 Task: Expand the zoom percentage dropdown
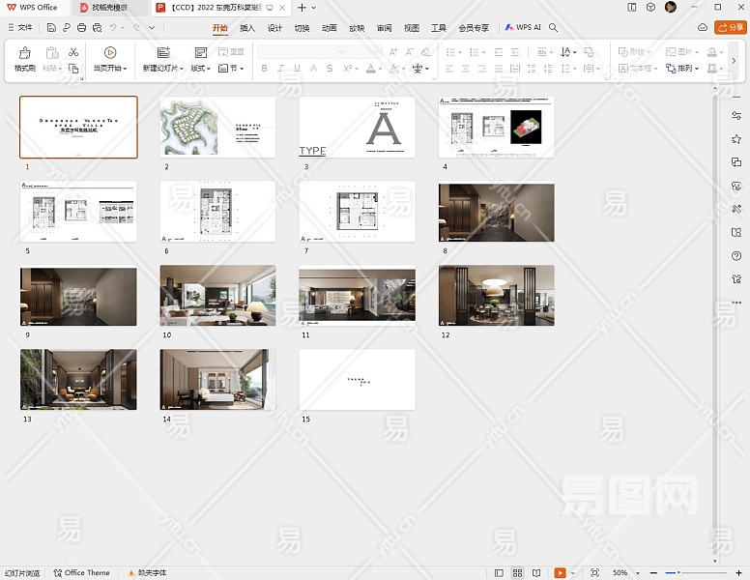[639, 573]
